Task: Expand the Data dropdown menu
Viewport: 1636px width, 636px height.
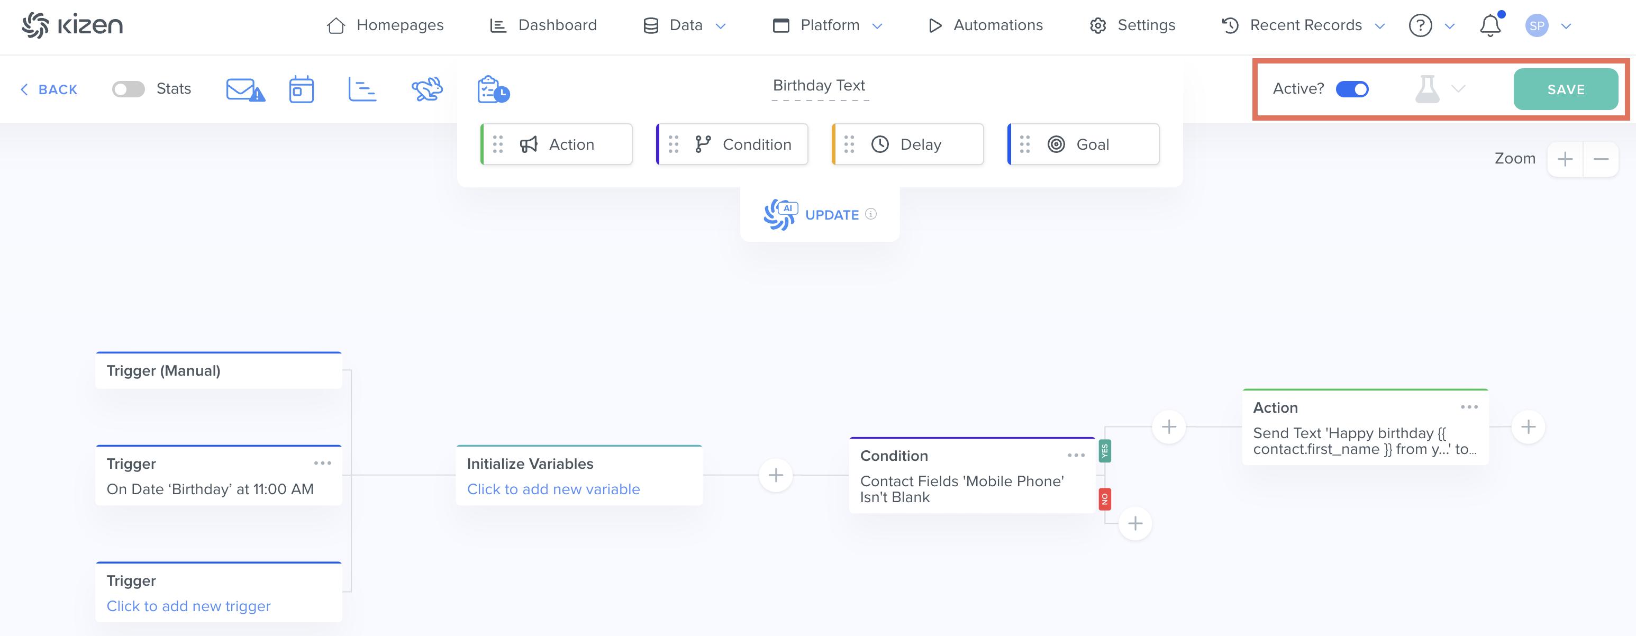Action: click(x=685, y=25)
